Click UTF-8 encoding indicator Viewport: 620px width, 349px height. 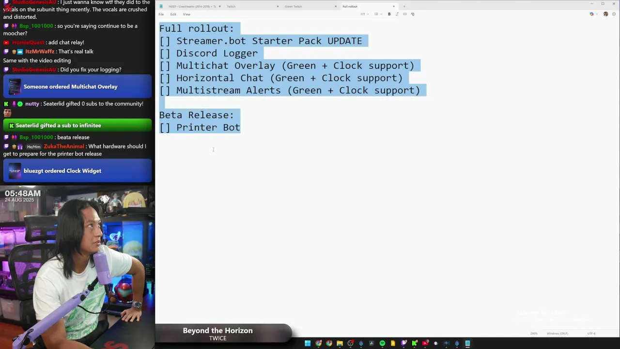[x=591, y=333]
